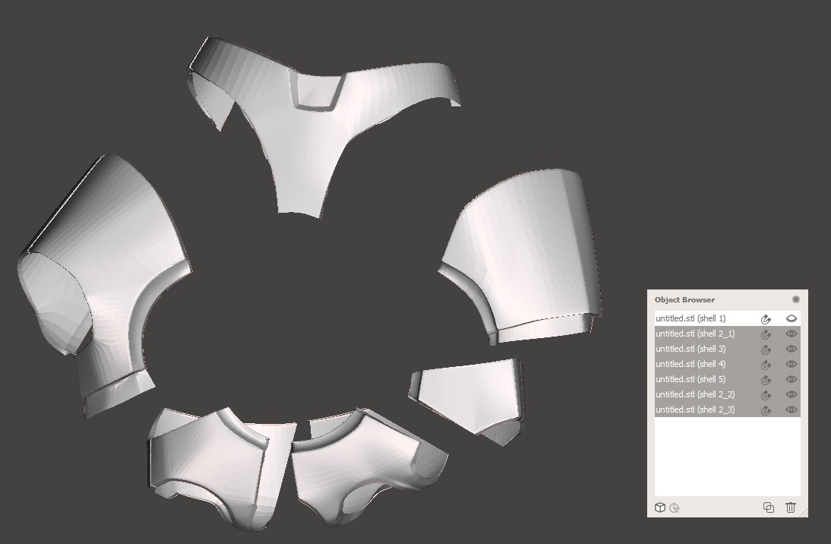Viewport: 831px width, 544px height.
Task: Select 'untitled.stl (shell 2_3)' row
Action: point(727,410)
